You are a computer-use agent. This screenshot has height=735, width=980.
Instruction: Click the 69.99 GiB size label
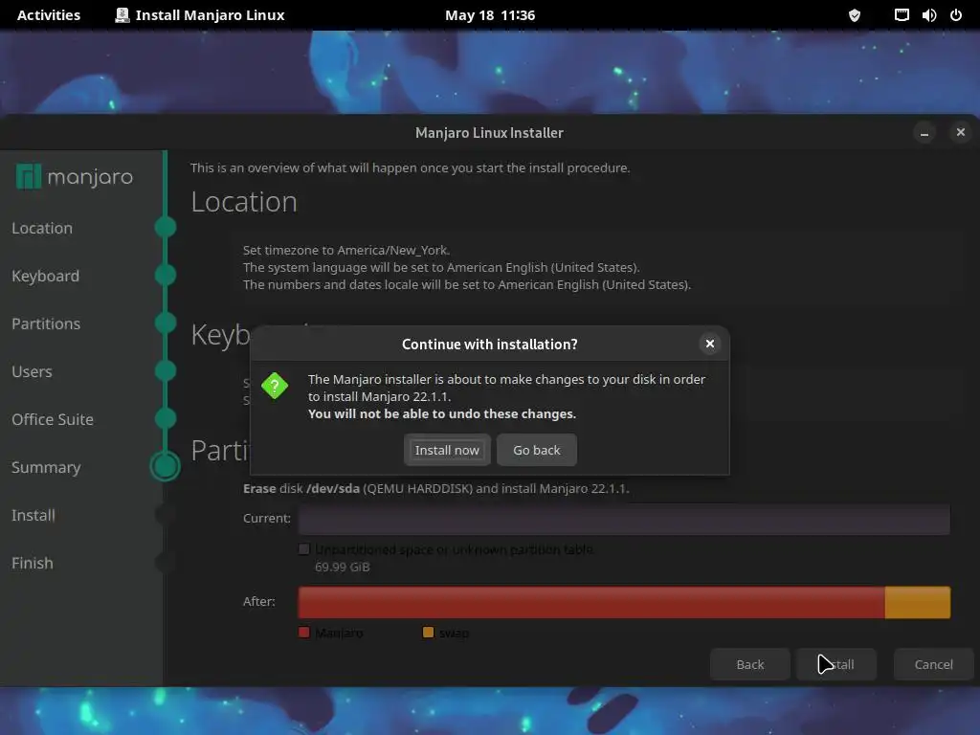pos(343,567)
